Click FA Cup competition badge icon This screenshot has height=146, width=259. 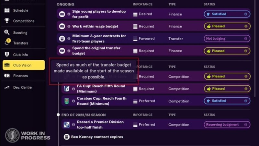[67, 89]
